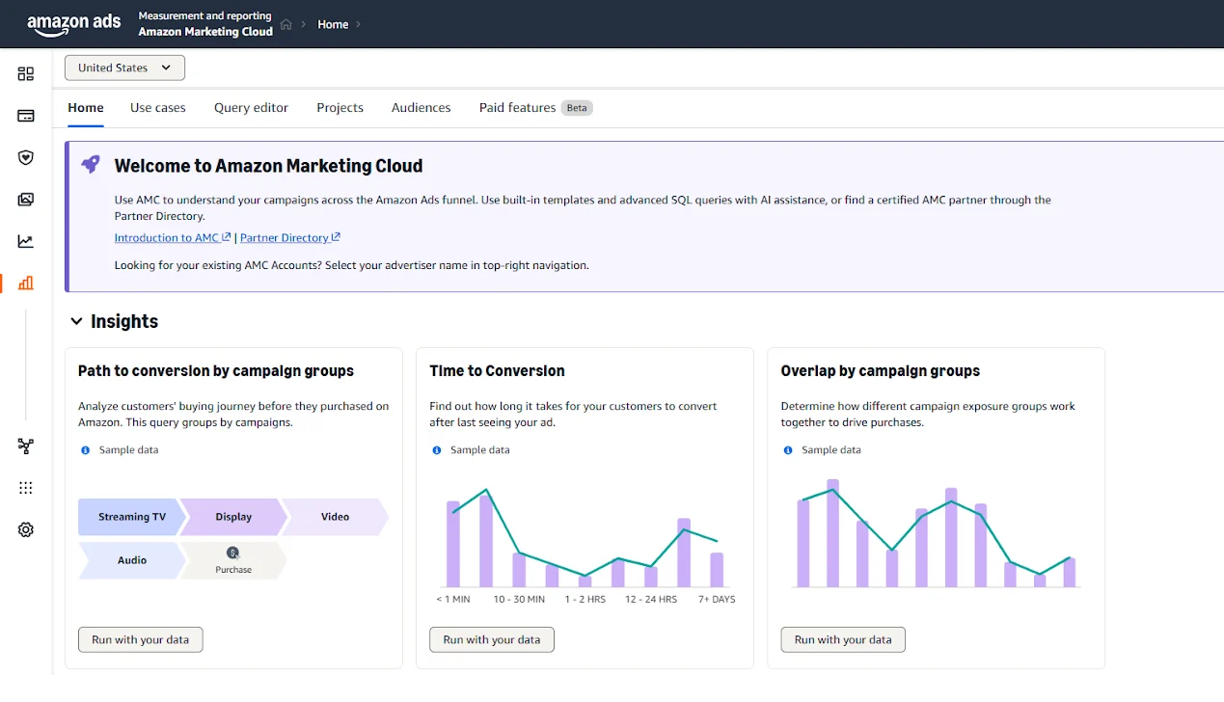
Task: Open the settings gear in sidebar
Action: [25, 528]
